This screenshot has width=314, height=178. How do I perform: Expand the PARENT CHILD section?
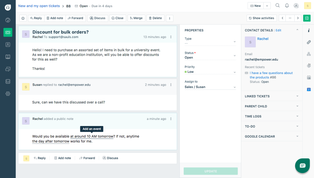(x=272, y=106)
